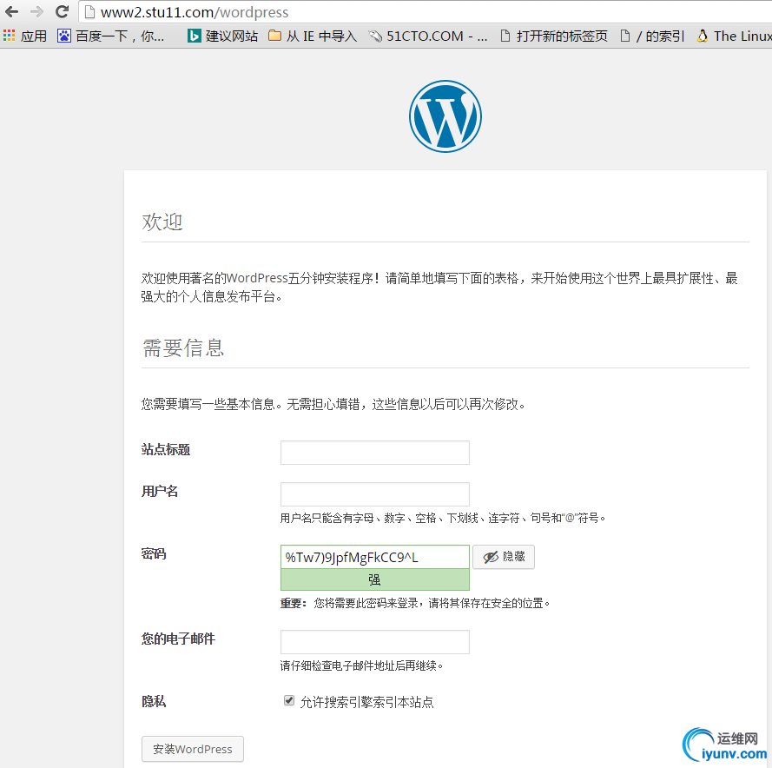Open the 应用 apps bookmark
The width and height of the screenshot is (772, 768).
[x=24, y=36]
